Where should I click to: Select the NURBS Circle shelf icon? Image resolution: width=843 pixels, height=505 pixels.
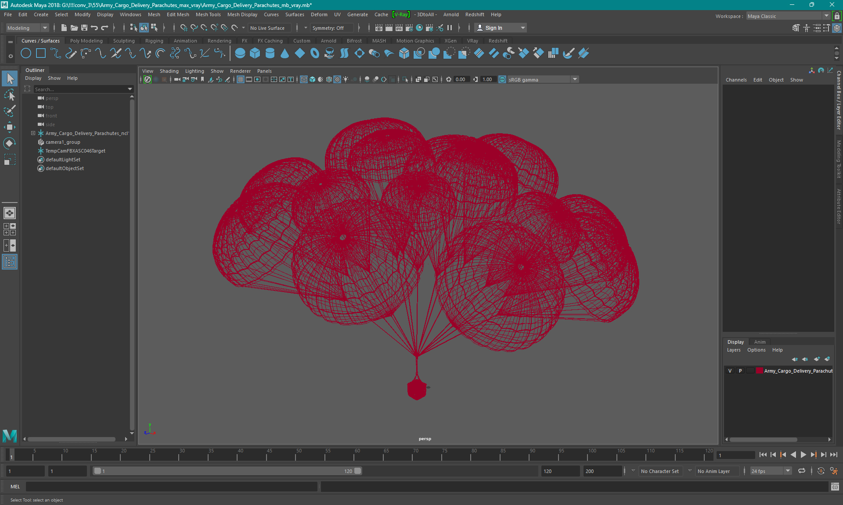(26, 53)
